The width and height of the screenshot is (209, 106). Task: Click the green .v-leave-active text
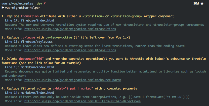[x=59, y=37]
